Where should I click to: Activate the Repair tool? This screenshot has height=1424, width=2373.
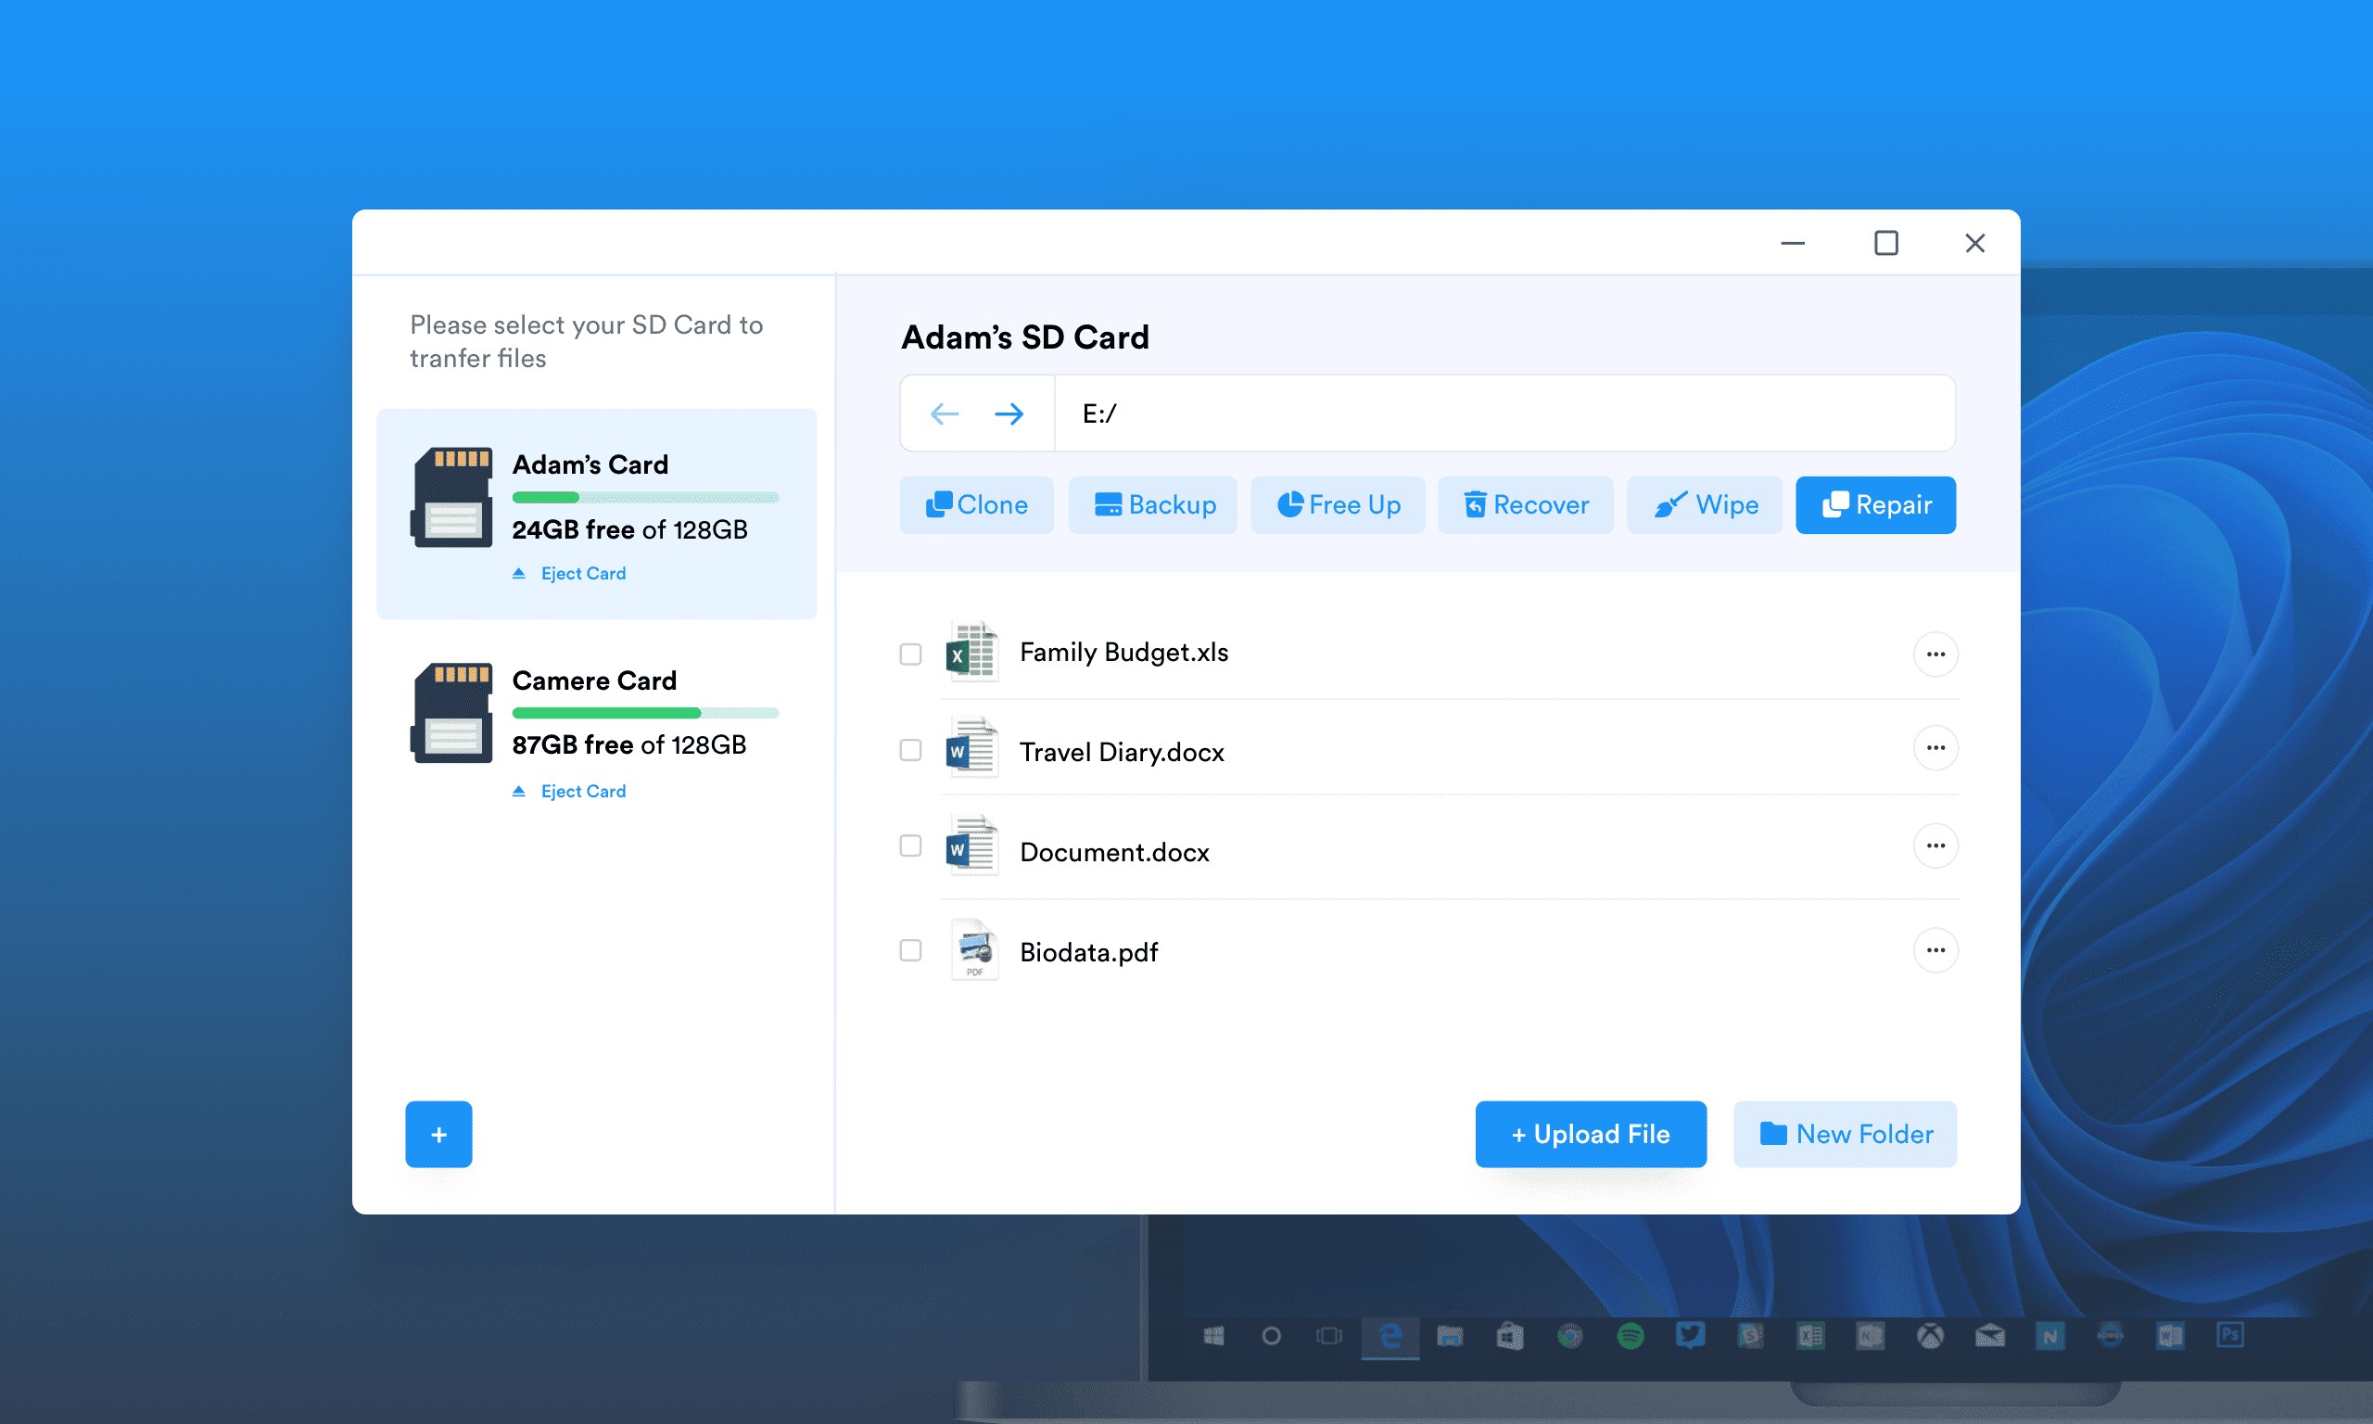point(1875,504)
